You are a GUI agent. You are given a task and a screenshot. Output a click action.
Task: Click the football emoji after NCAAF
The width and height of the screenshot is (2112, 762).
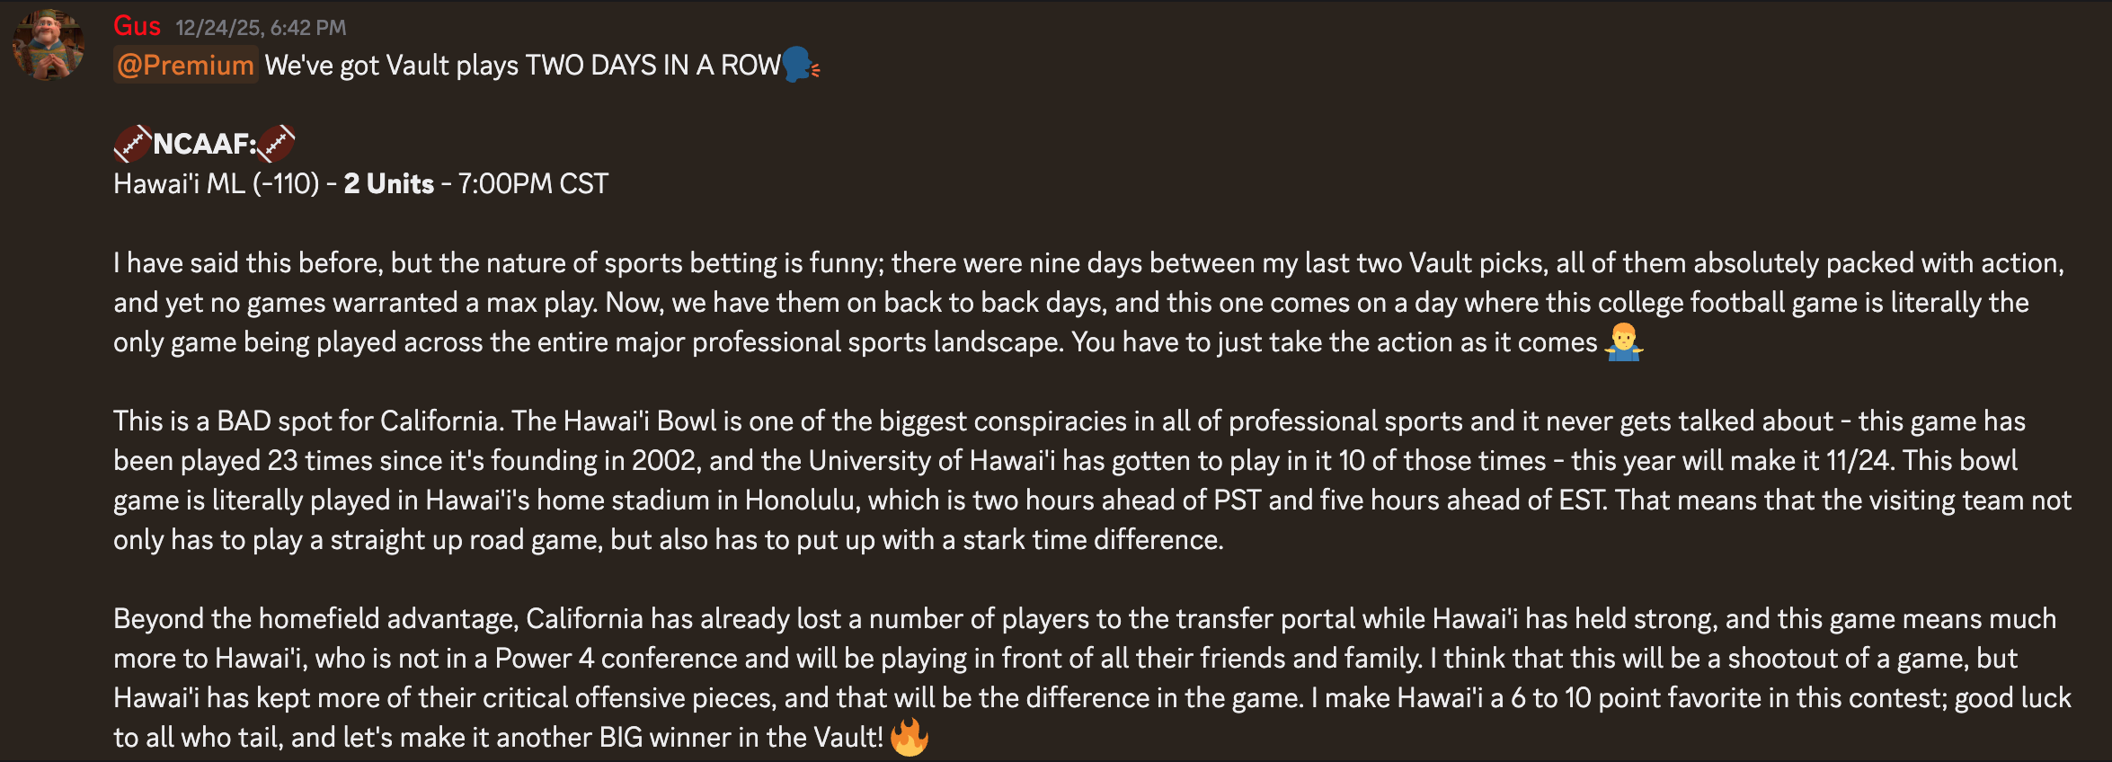click(276, 144)
